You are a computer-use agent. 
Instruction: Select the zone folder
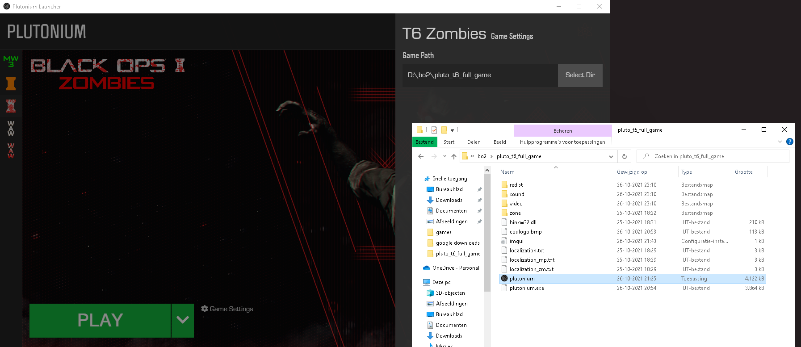pos(632,213)
